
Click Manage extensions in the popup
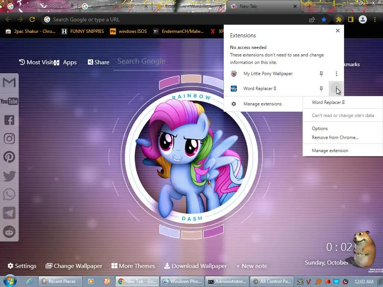[262, 104]
